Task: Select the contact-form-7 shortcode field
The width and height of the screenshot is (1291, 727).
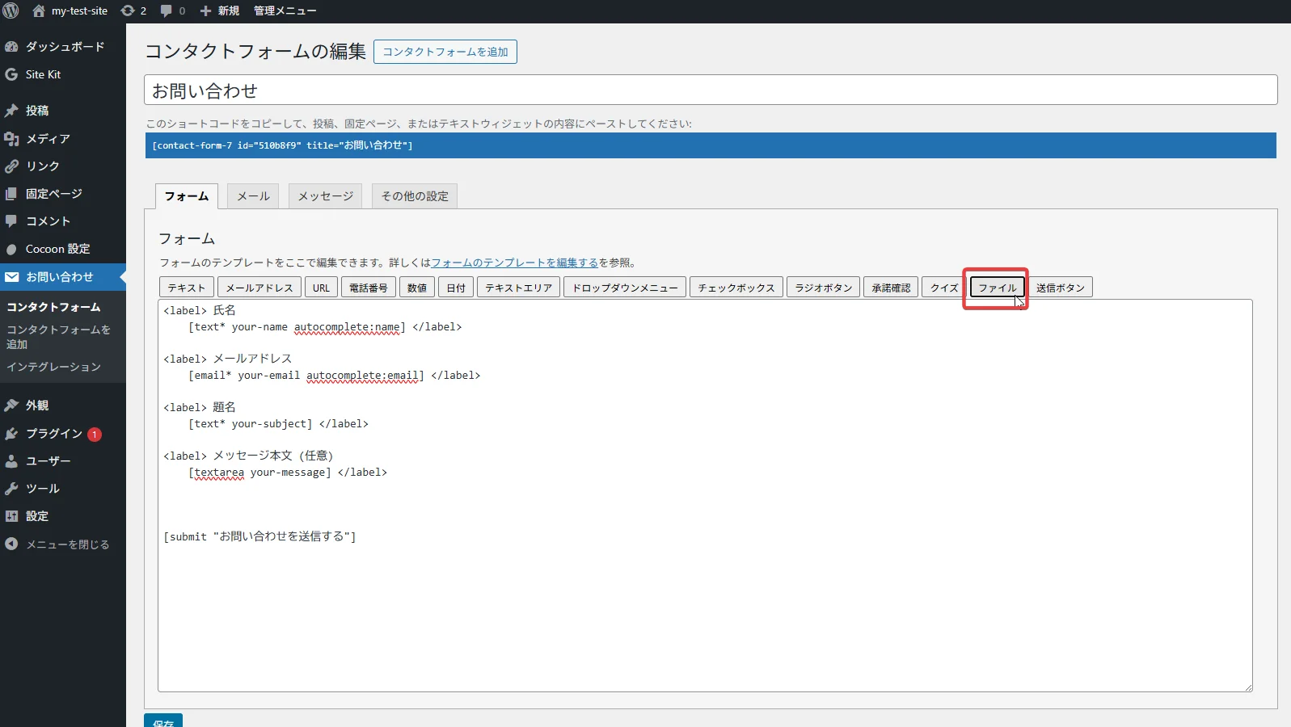Action: (x=711, y=145)
